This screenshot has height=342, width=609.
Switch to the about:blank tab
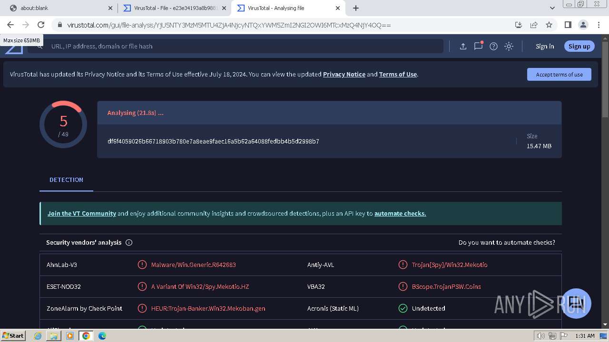tap(57, 8)
